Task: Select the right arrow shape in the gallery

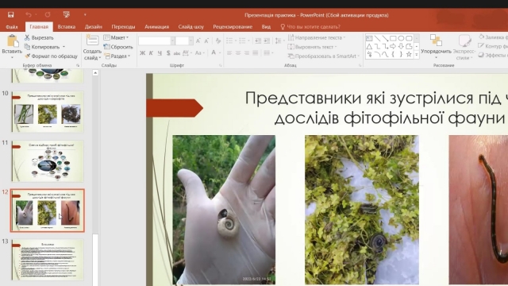Action: [393, 46]
